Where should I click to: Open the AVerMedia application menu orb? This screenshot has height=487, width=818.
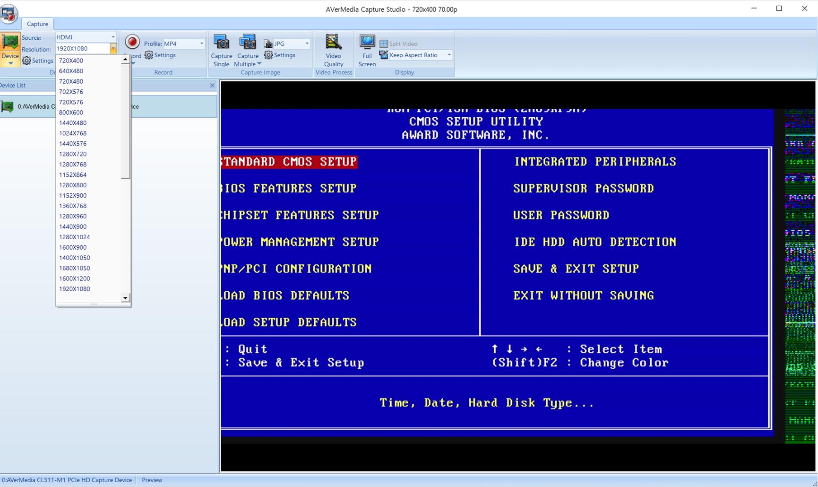pos(9,14)
